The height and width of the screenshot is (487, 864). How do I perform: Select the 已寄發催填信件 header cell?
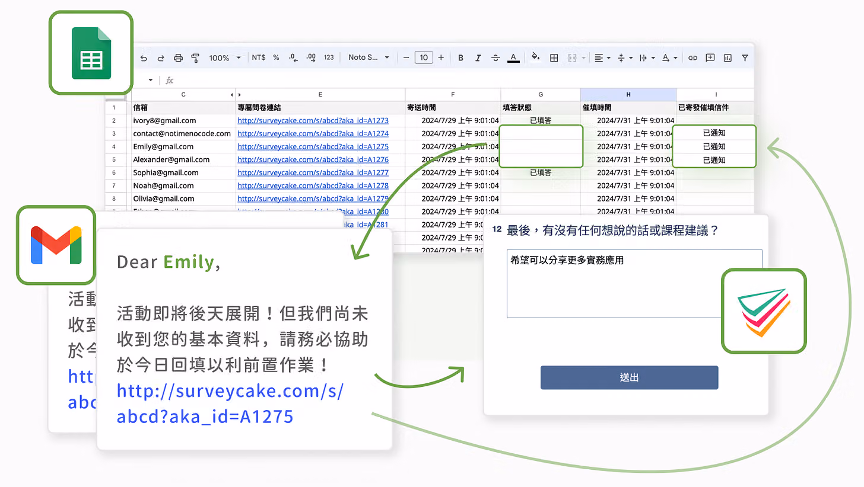coord(716,108)
